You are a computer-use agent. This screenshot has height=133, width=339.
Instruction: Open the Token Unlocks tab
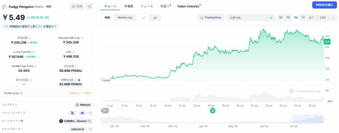coord(188,6)
